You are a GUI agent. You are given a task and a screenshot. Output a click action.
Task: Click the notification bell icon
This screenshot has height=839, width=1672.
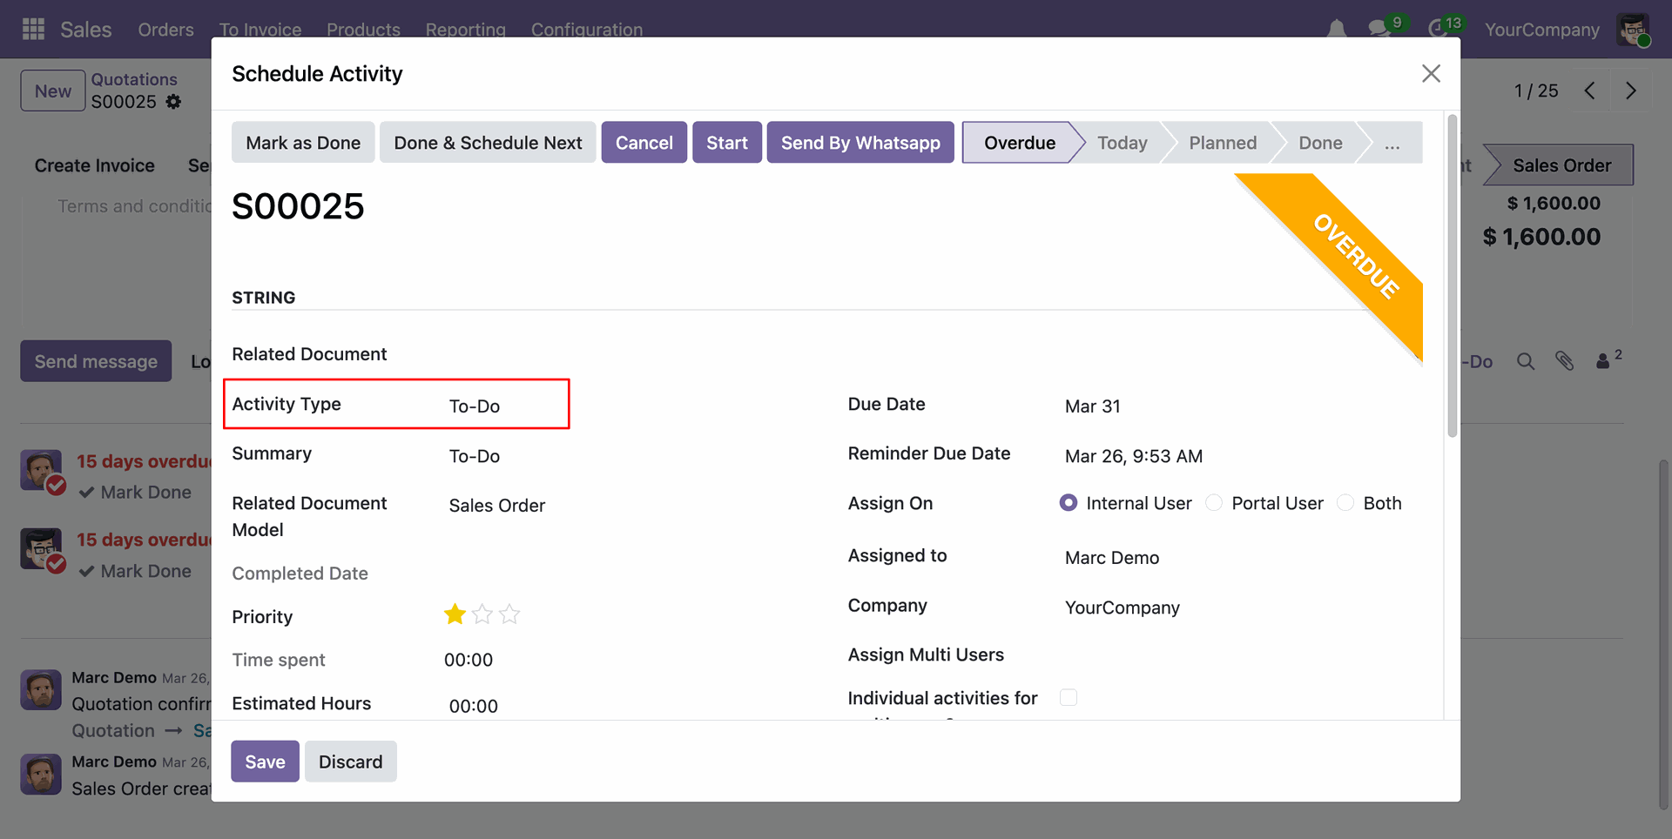point(1336,30)
